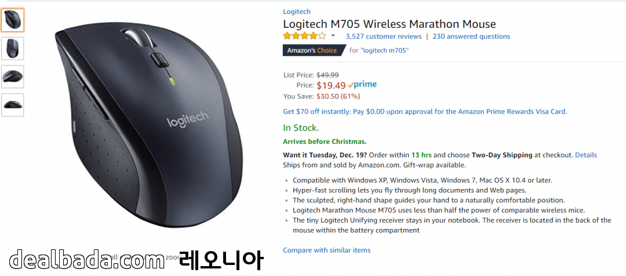This screenshot has width=626, height=276.
Task: Follow the "logitech m705" search term link
Action: point(384,50)
